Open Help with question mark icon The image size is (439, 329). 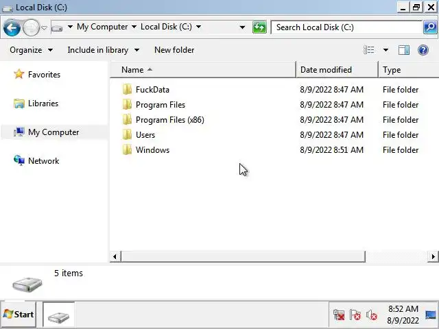point(423,50)
